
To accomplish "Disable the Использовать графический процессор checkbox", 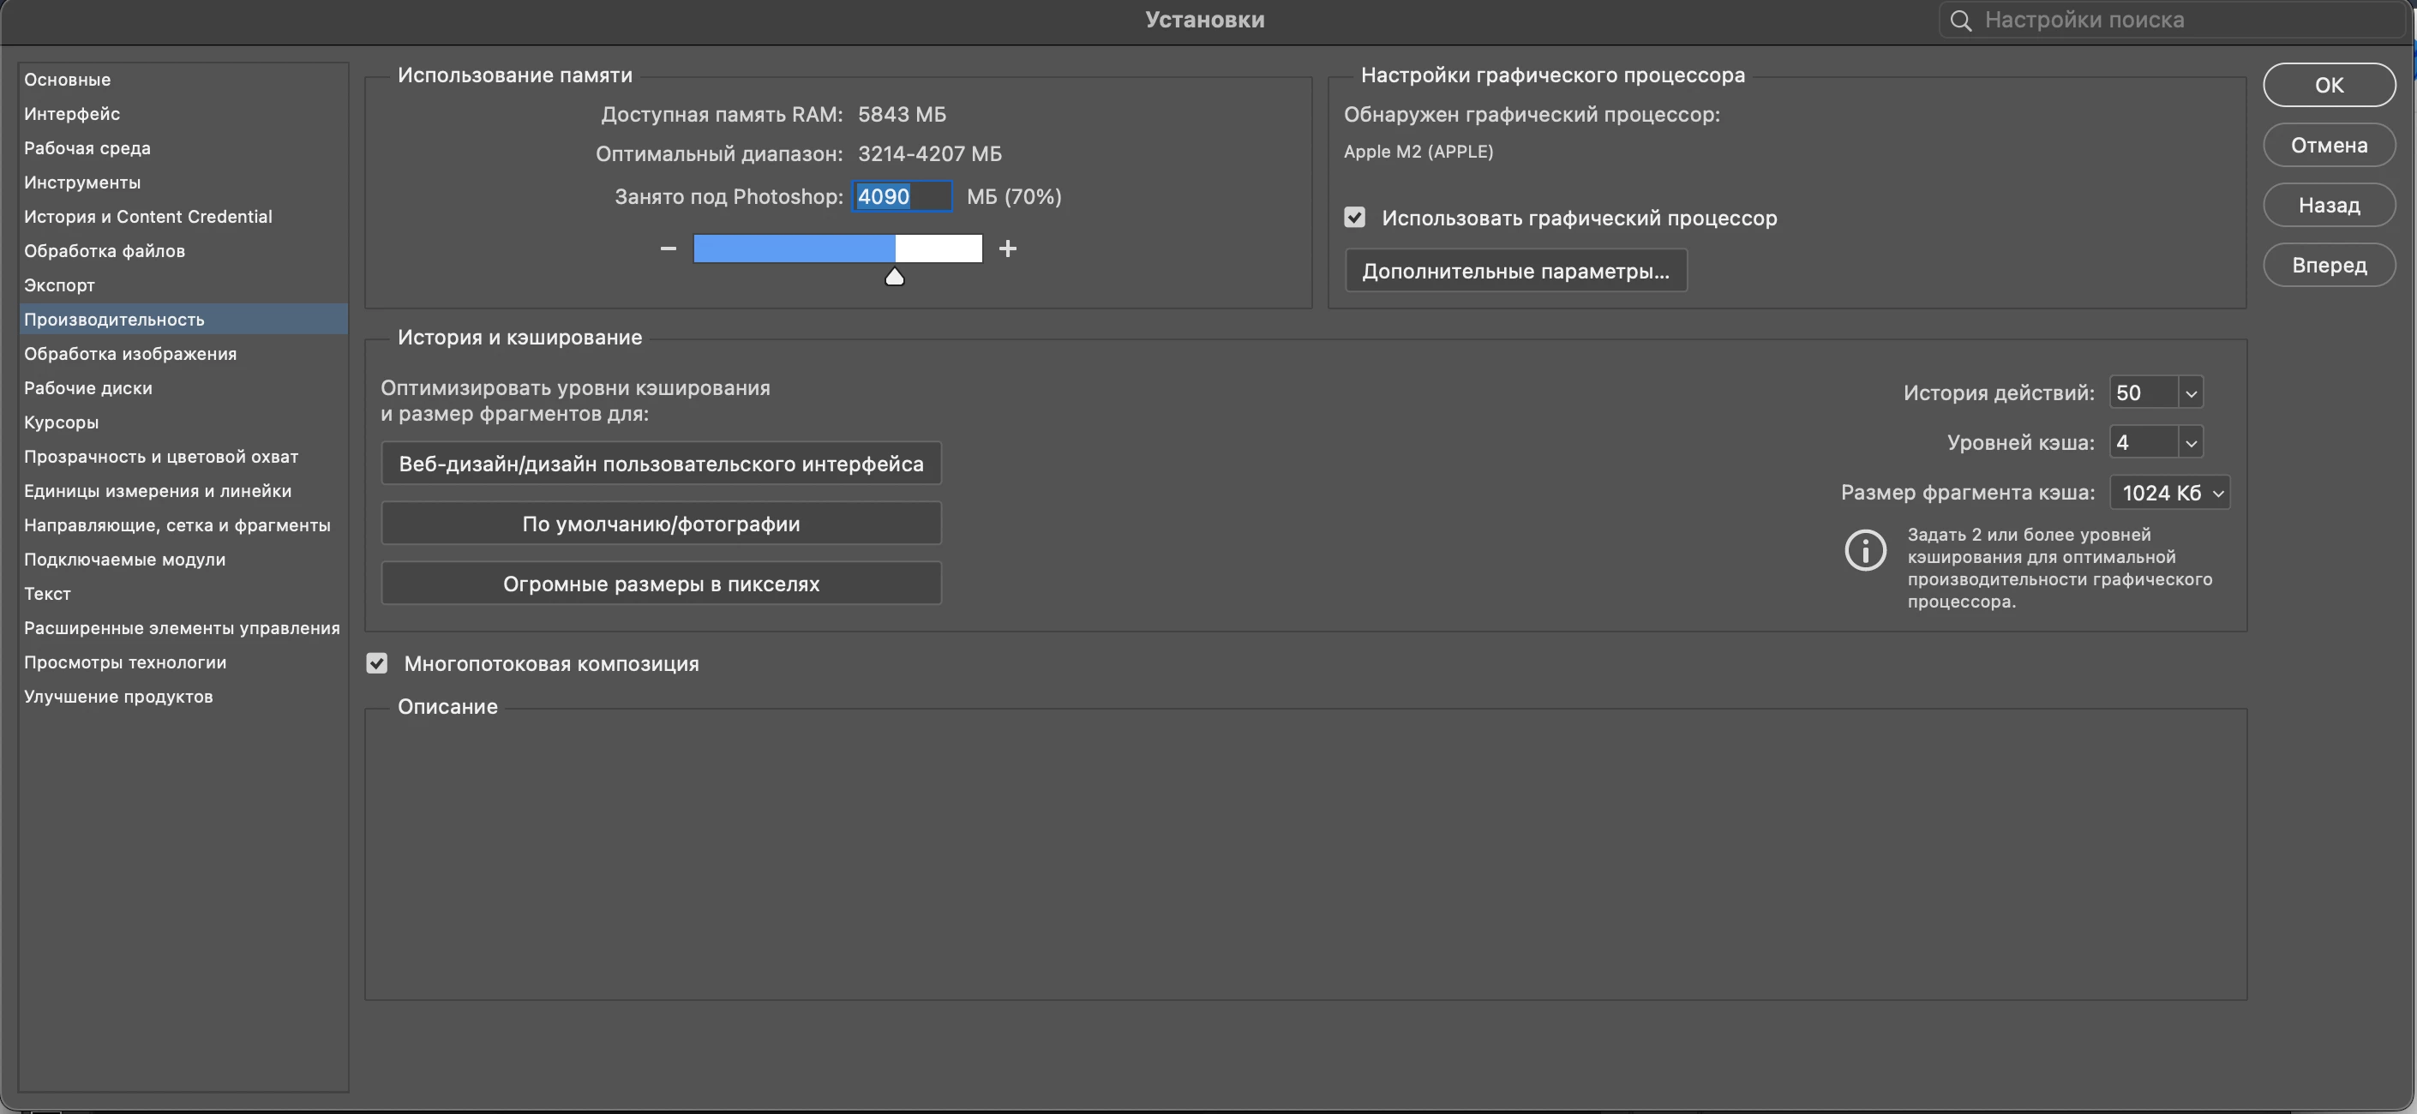I will coord(1354,218).
